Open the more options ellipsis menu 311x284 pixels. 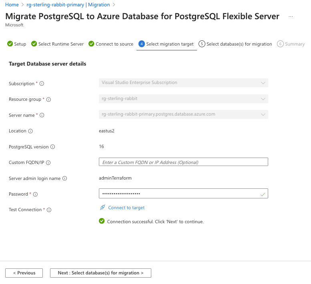pyautogui.click(x=291, y=17)
